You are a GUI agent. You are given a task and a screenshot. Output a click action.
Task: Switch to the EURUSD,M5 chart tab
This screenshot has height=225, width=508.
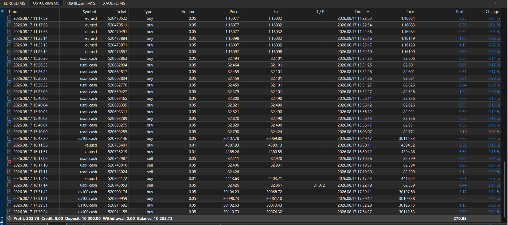click(x=14, y=3)
